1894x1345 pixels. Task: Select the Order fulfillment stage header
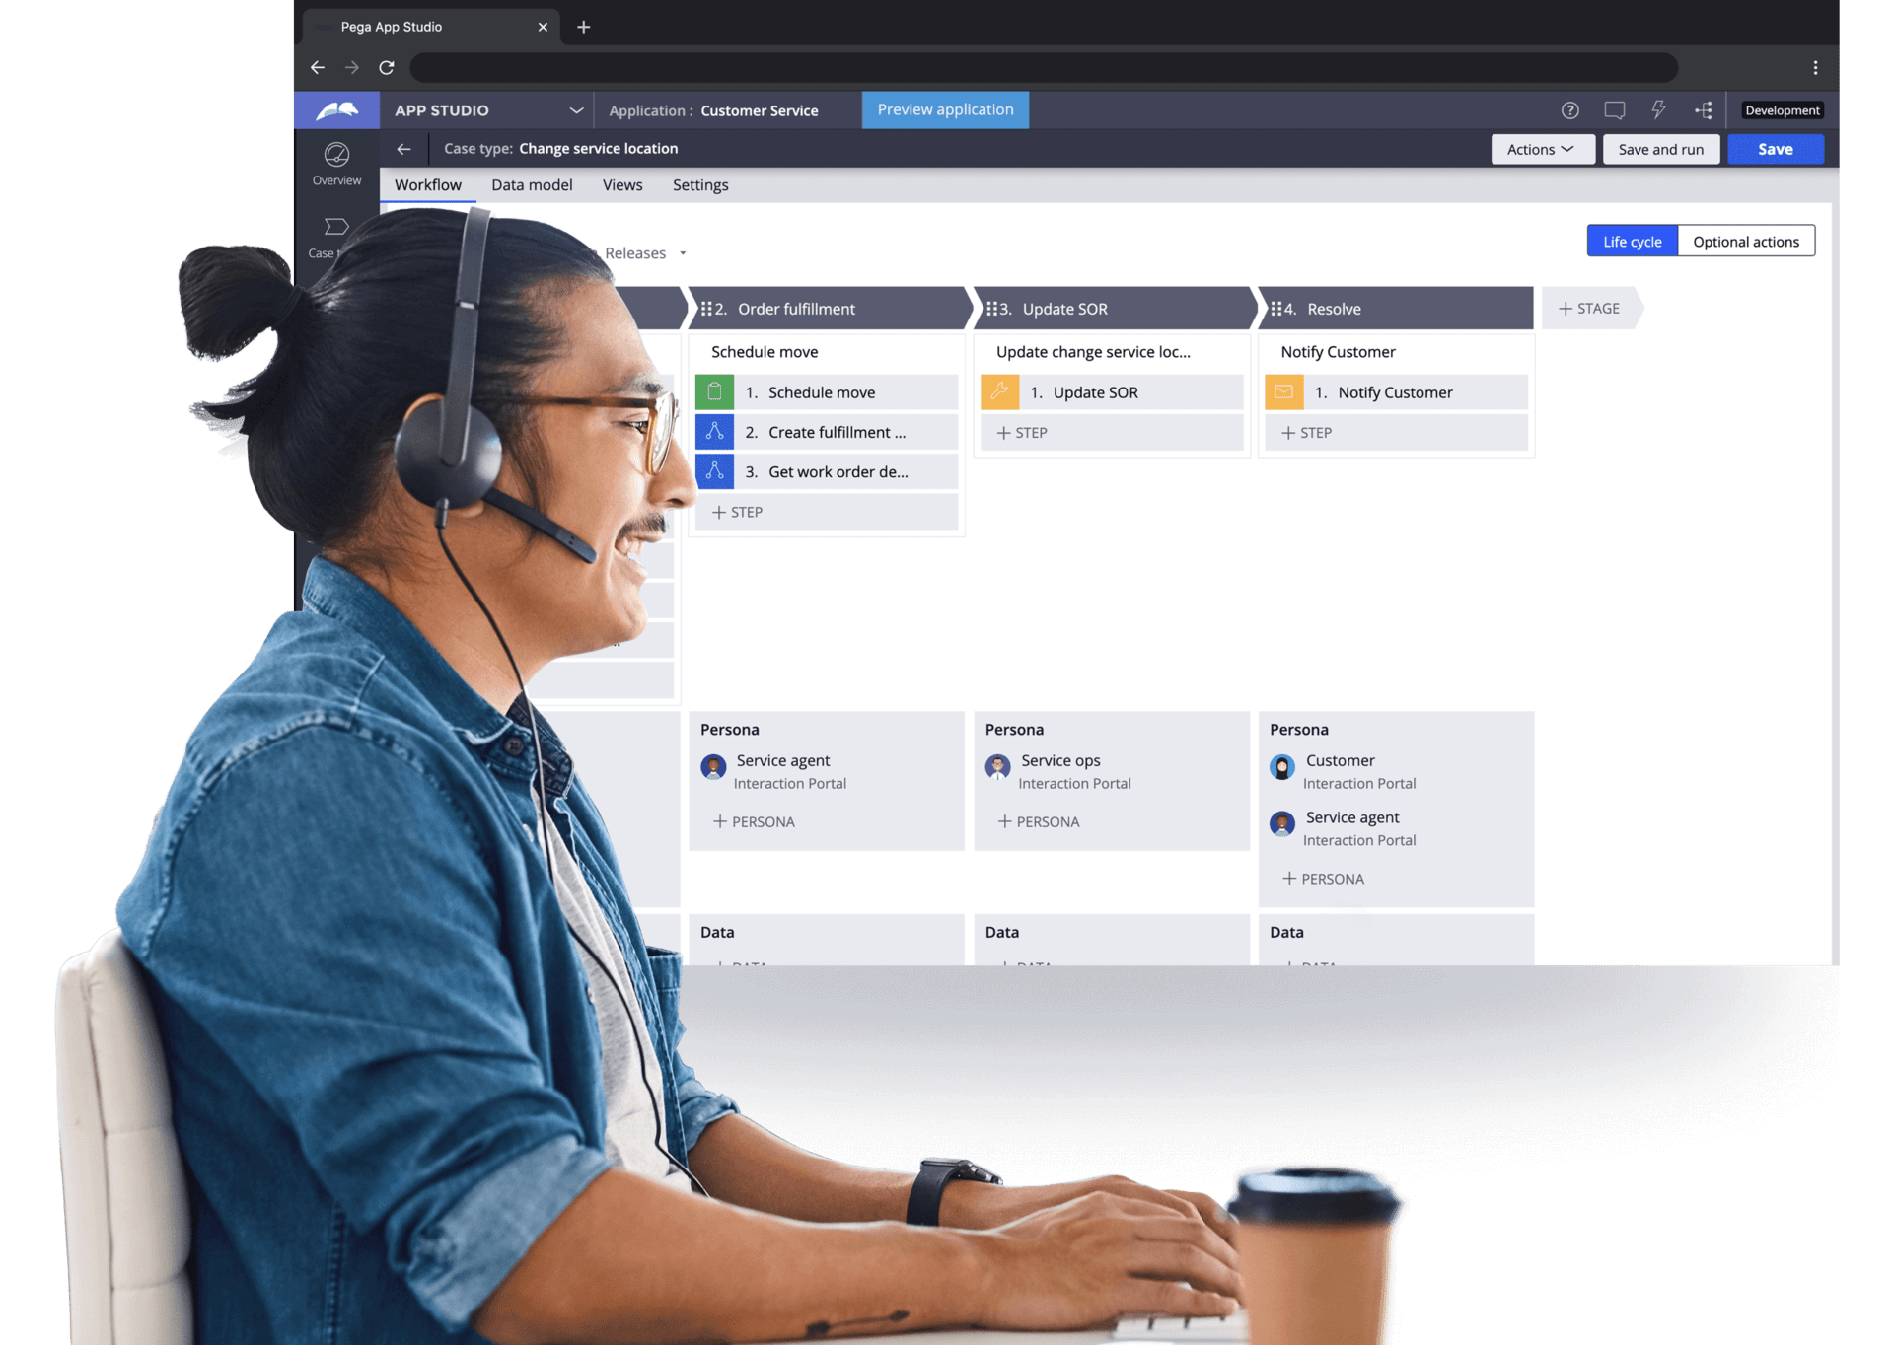tap(829, 309)
